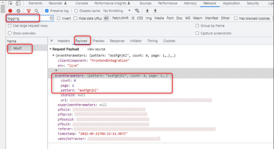
Task: Enable Use large request rows
Action: [x=10, y=26]
